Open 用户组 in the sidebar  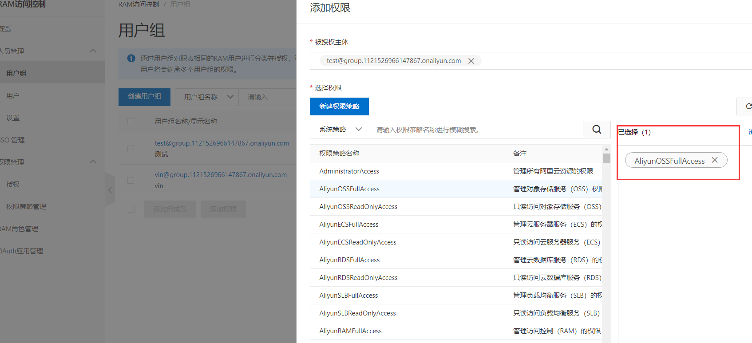tap(52, 73)
